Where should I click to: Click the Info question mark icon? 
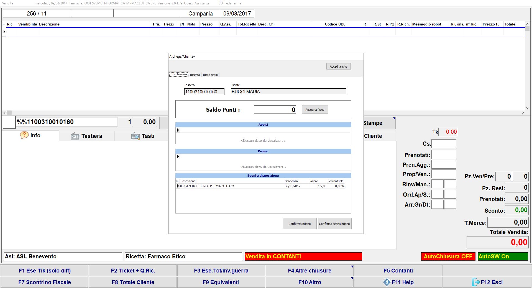24,135
